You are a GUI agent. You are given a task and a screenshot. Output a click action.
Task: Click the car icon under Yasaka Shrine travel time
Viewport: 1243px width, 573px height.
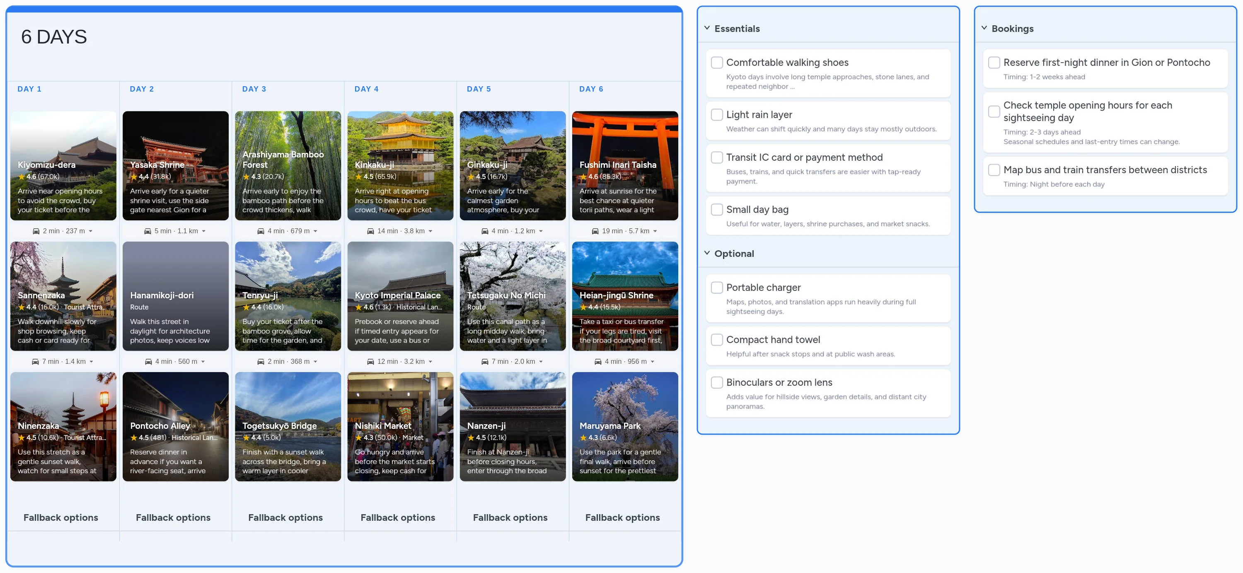tap(149, 230)
